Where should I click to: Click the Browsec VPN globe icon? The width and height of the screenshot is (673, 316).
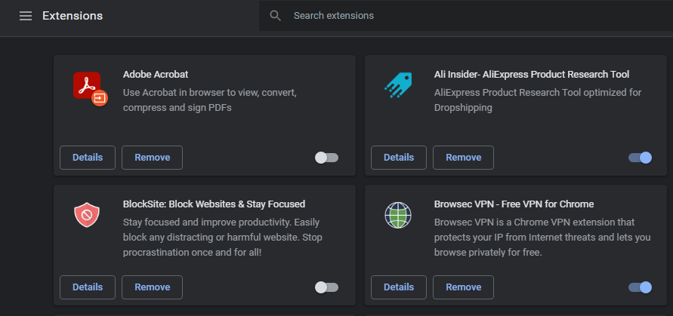pyautogui.click(x=397, y=216)
